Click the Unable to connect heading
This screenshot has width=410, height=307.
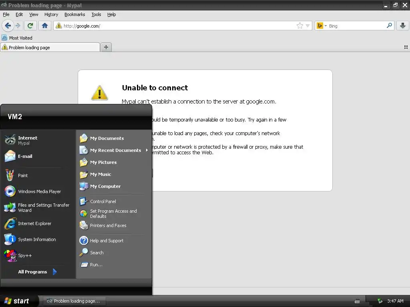click(155, 88)
